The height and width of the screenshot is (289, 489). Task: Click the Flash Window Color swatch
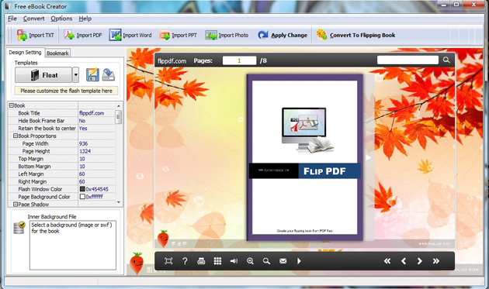82,189
